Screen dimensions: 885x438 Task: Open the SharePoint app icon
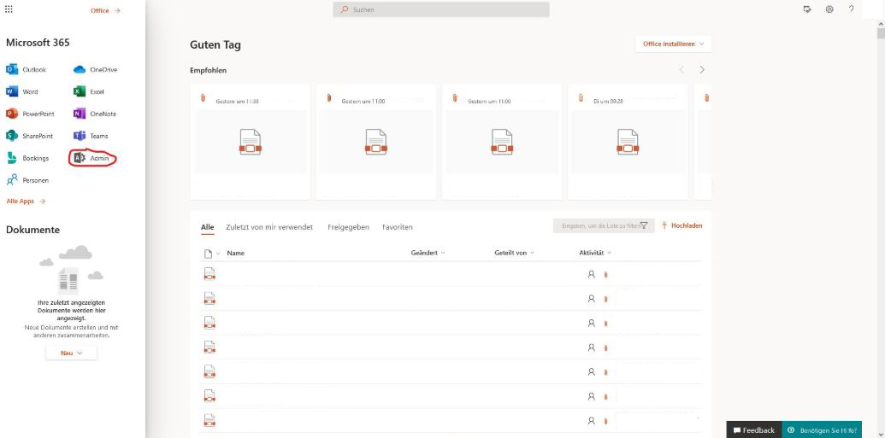coord(12,136)
